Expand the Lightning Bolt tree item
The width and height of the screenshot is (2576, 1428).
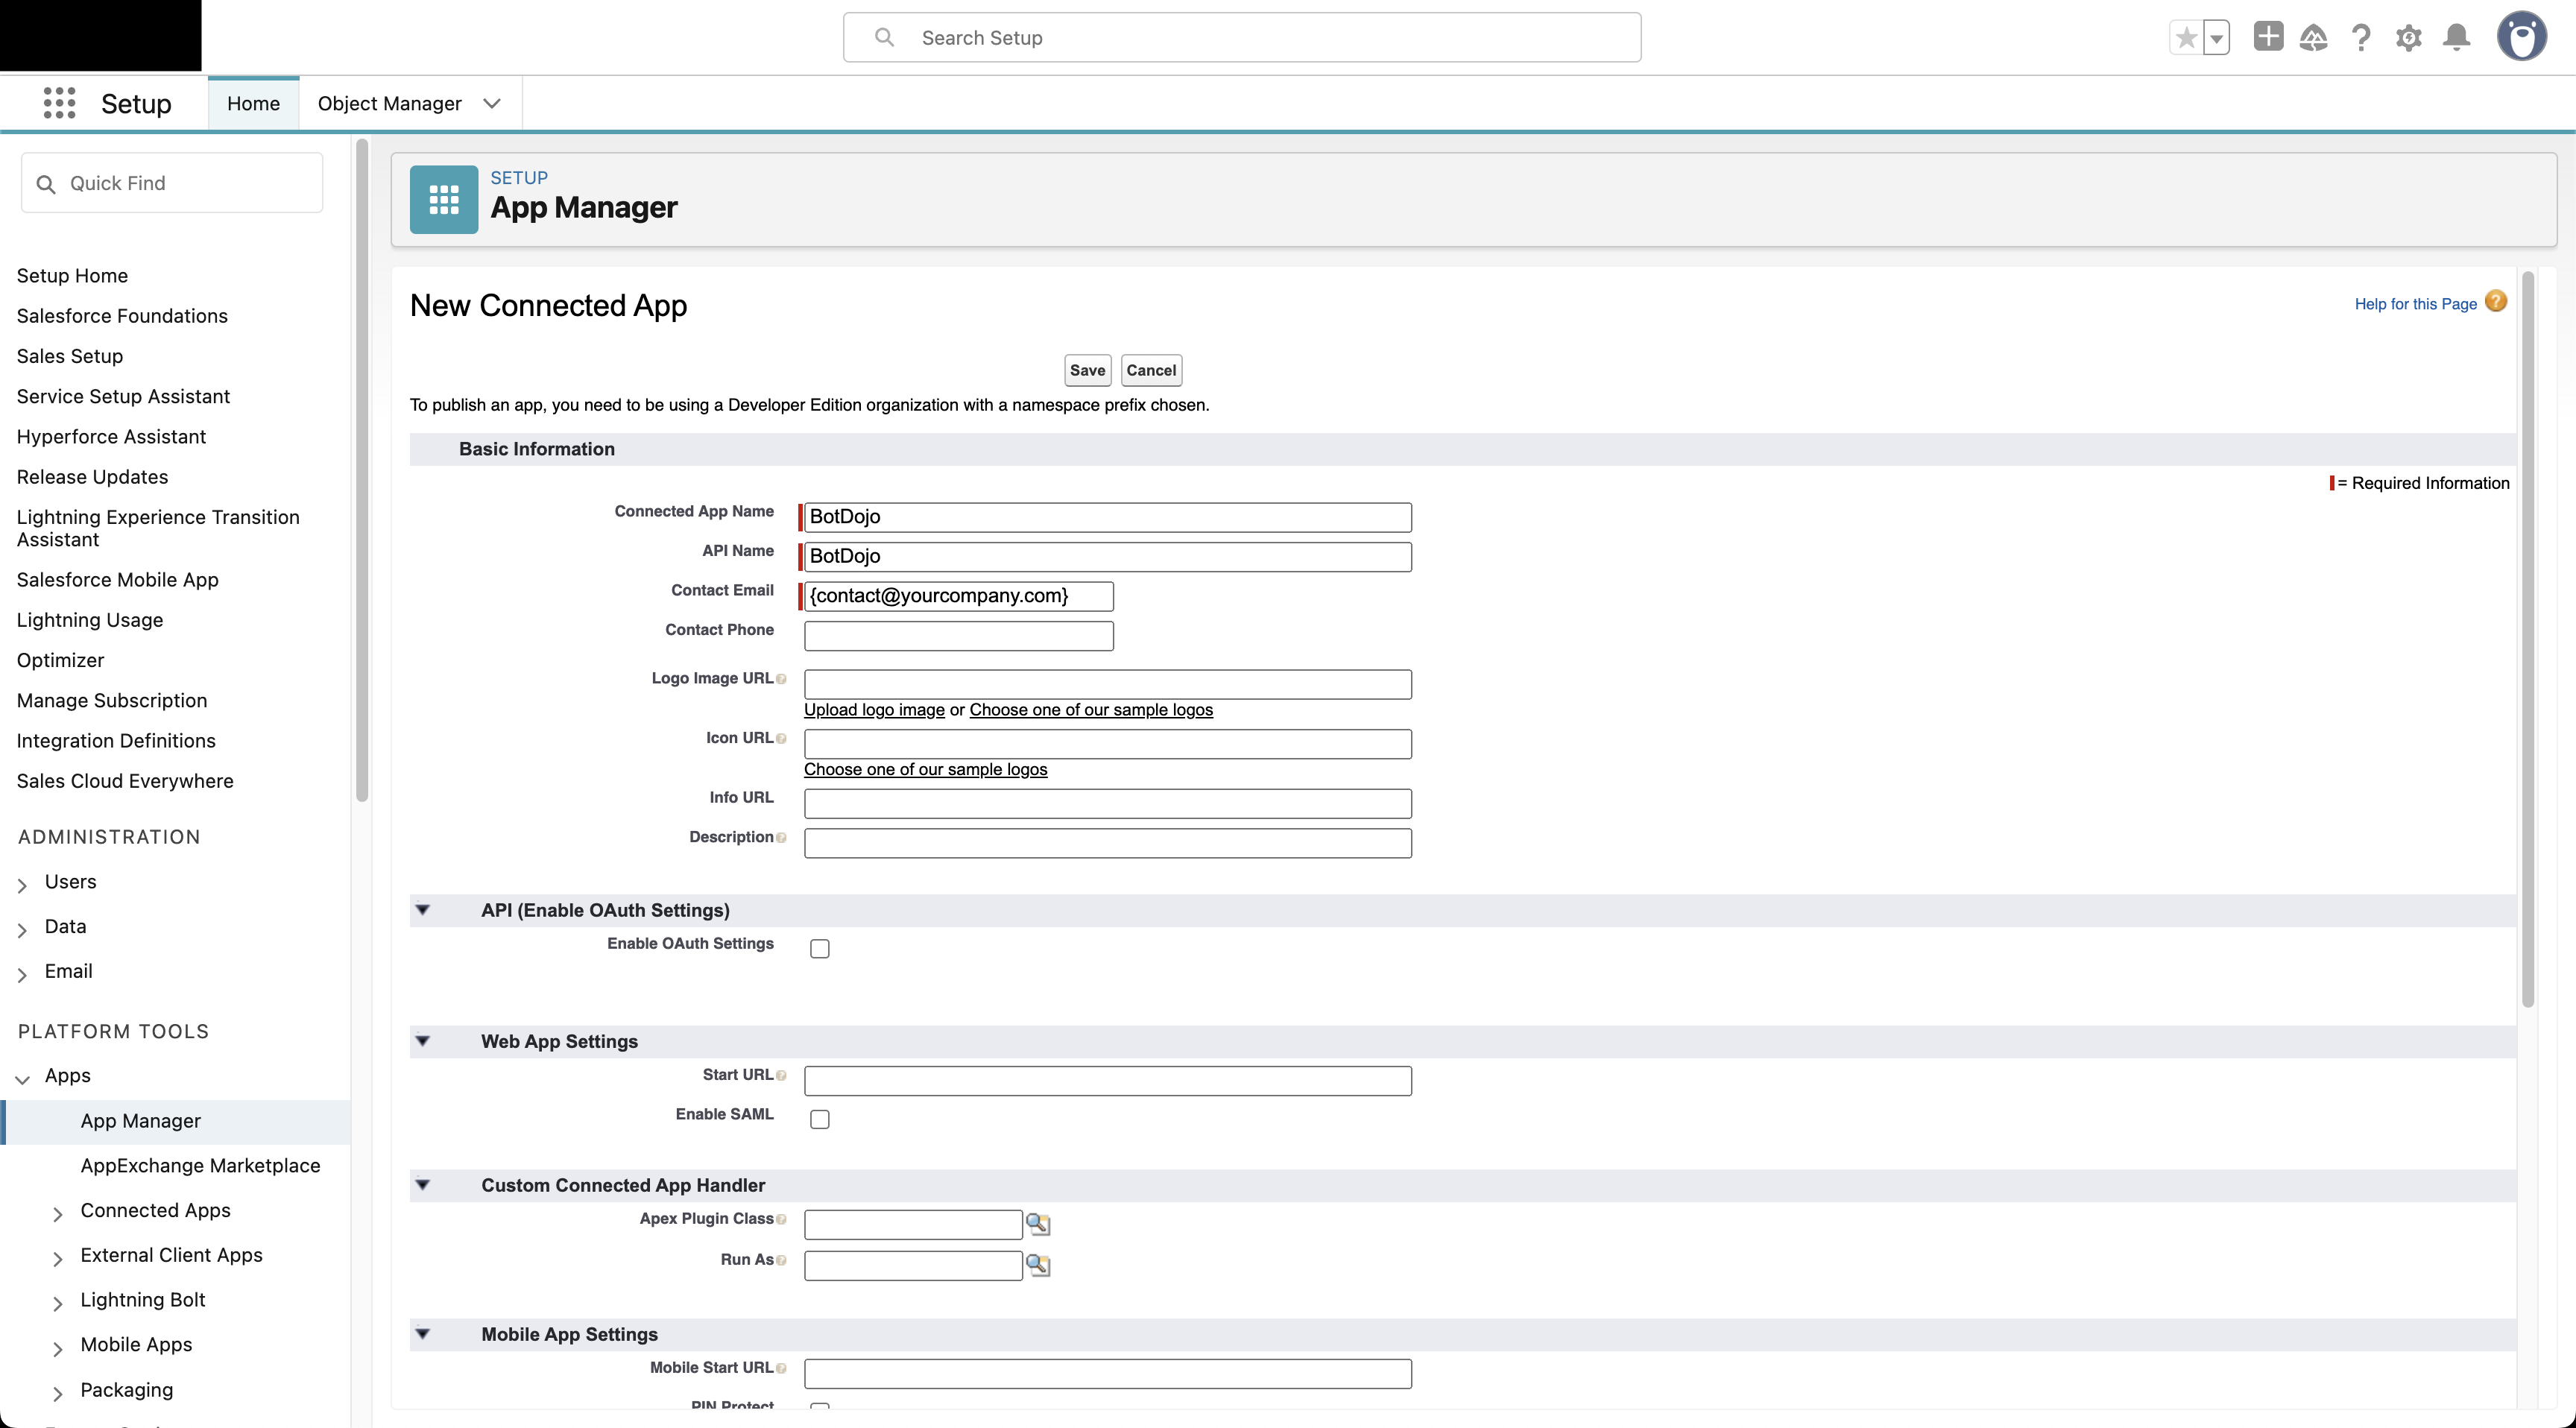[x=58, y=1303]
